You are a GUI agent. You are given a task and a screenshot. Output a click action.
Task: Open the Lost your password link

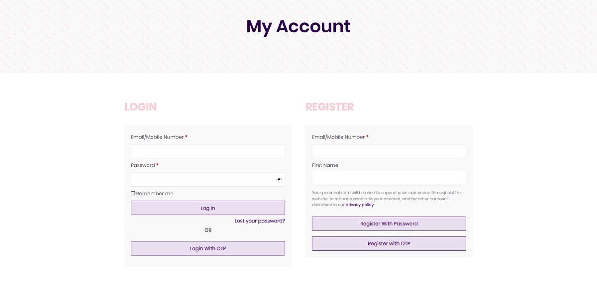pyautogui.click(x=260, y=221)
